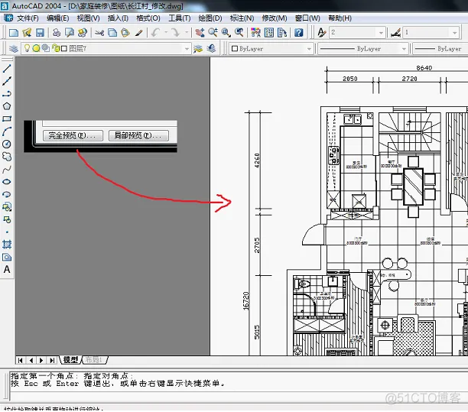Toggle freeze/thaw sun icon for 图层7
Image resolution: width=468 pixels, height=412 pixels.
click(x=37, y=48)
